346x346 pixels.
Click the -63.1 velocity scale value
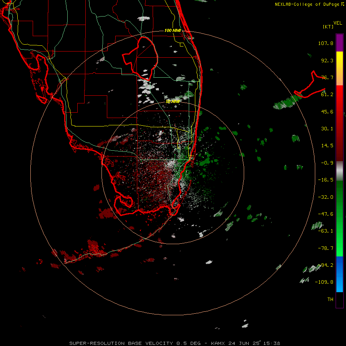click(326, 231)
